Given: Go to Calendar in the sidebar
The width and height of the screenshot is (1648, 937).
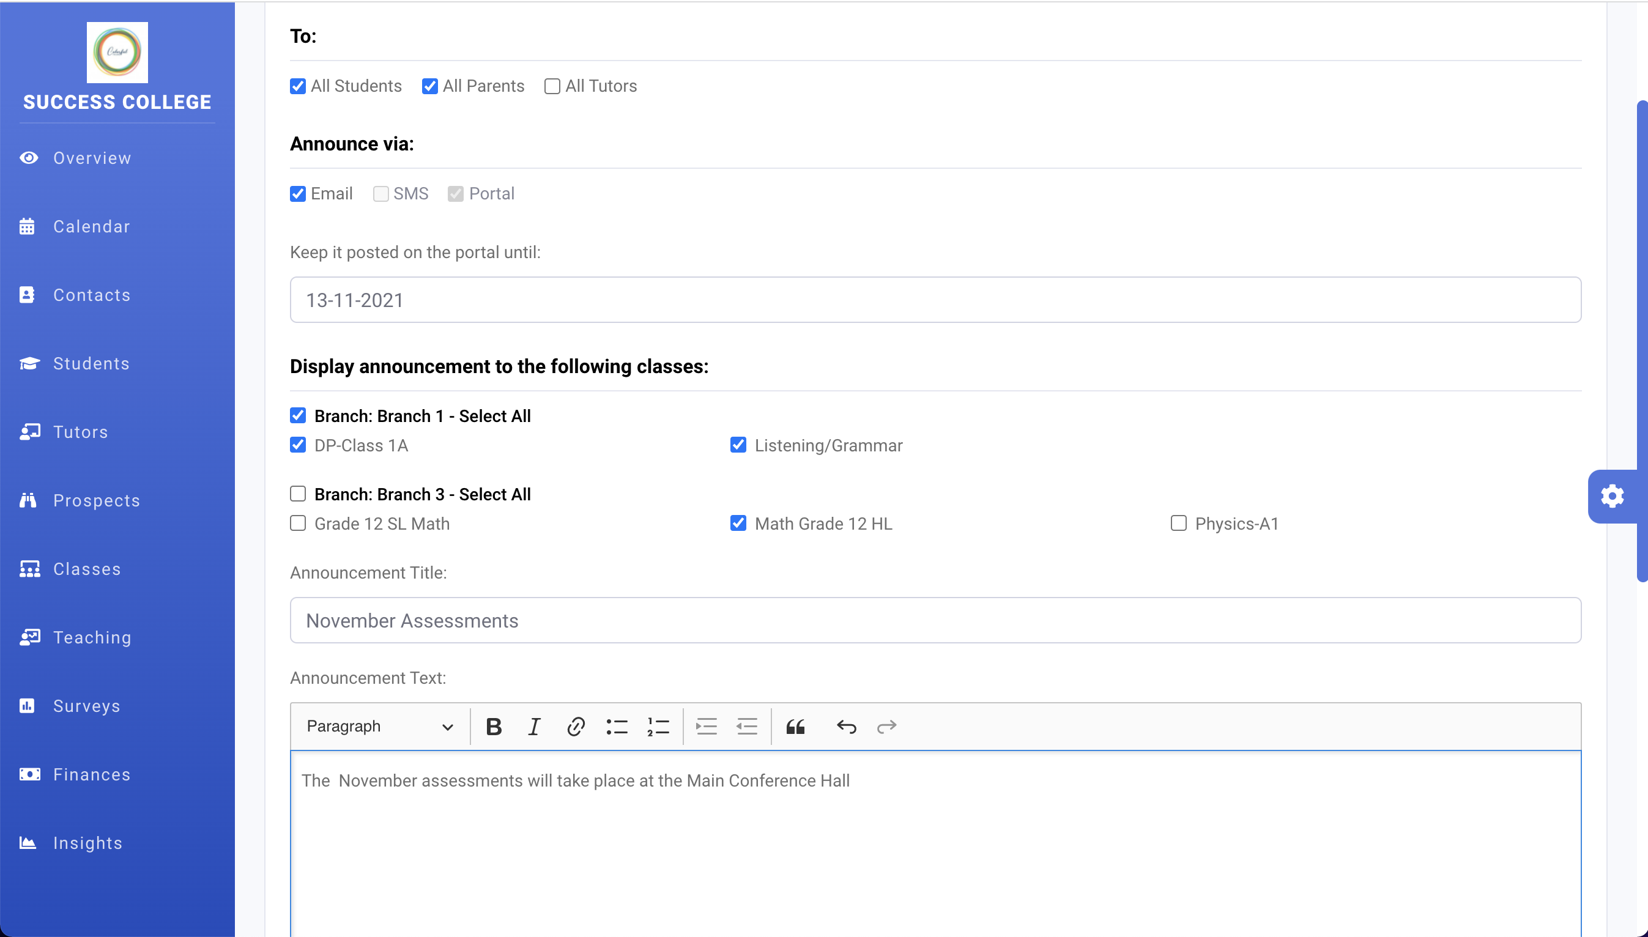Looking at the screenshot, I should coord(91,226).
